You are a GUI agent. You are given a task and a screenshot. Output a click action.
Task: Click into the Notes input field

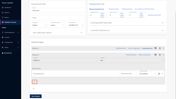point(58,18)
